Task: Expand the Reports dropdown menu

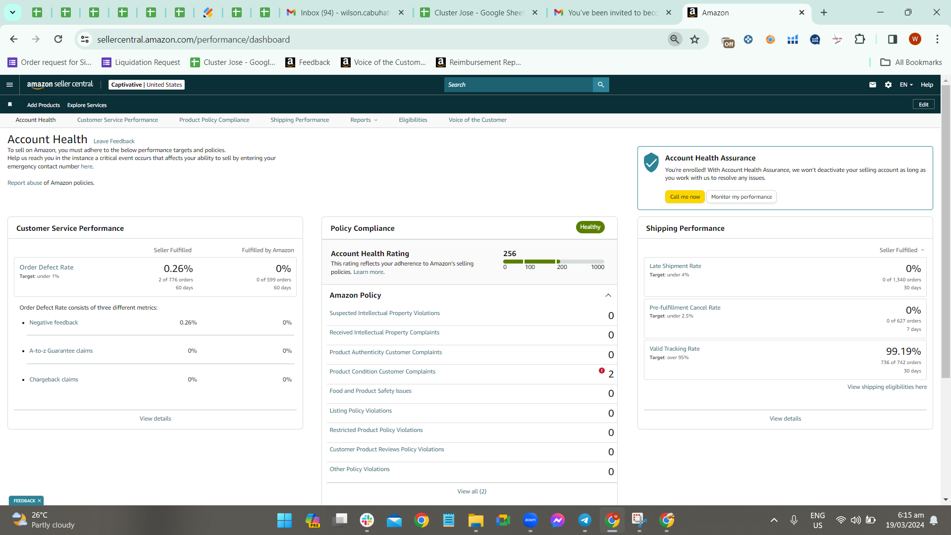Action: point(364,120)
